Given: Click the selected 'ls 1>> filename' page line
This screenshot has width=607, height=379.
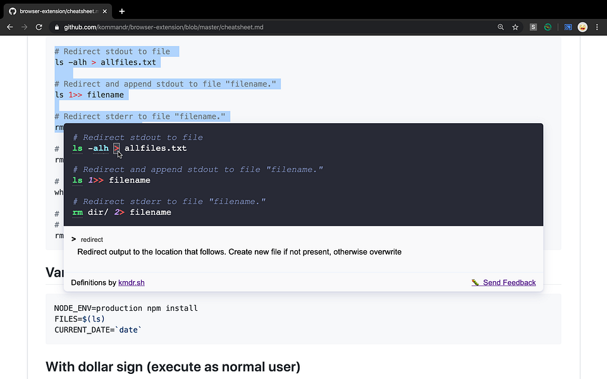Looking at the screenshot, I should click(89, 95).
